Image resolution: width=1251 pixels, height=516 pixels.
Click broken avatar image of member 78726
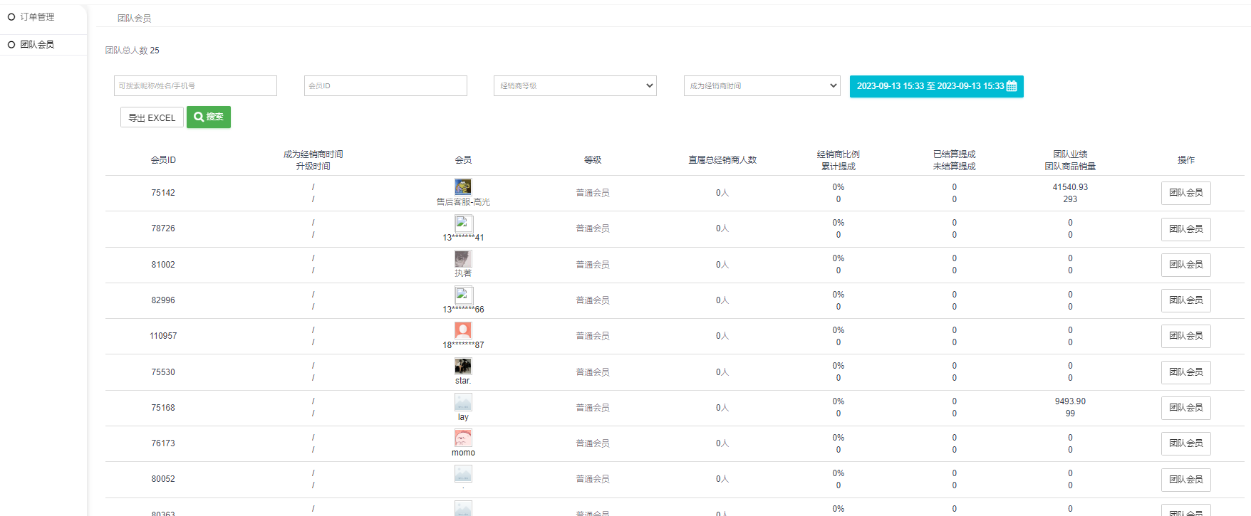pos(463,223)
